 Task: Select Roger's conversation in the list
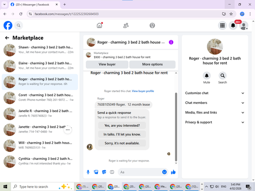40,82
